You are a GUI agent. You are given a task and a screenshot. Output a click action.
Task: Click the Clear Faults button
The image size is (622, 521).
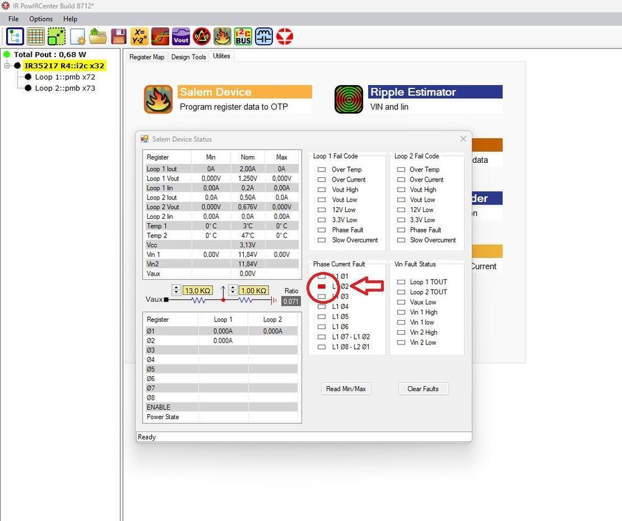coord(423,389)
